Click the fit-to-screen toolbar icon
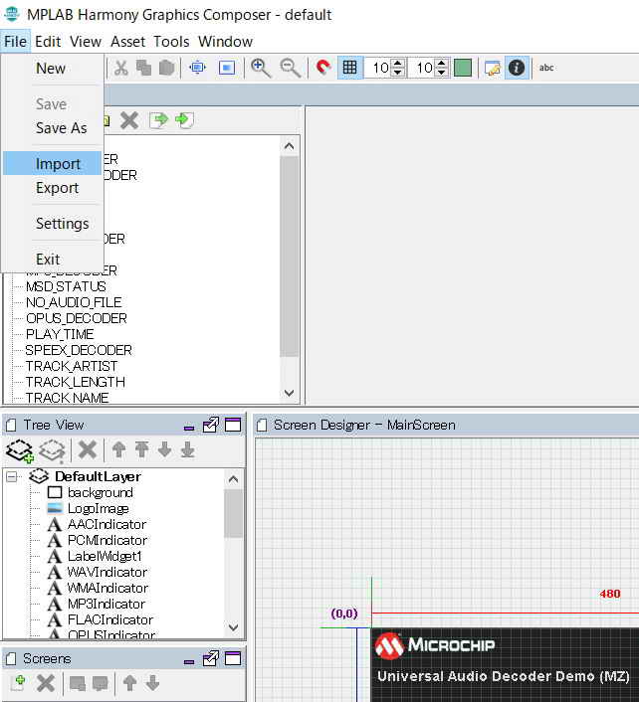The height and width of the screenshot is (702, 639). (x=227, y=68)
